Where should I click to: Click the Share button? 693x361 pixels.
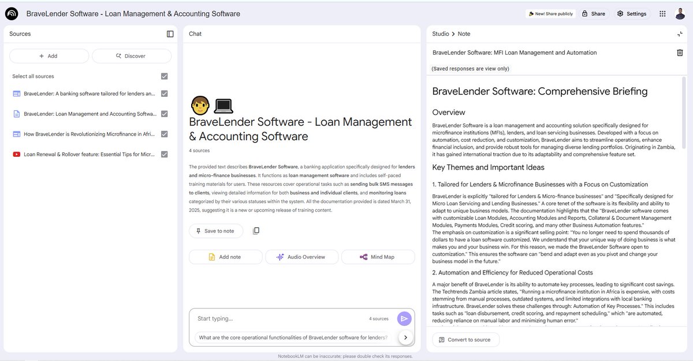(x=593, y=13)
